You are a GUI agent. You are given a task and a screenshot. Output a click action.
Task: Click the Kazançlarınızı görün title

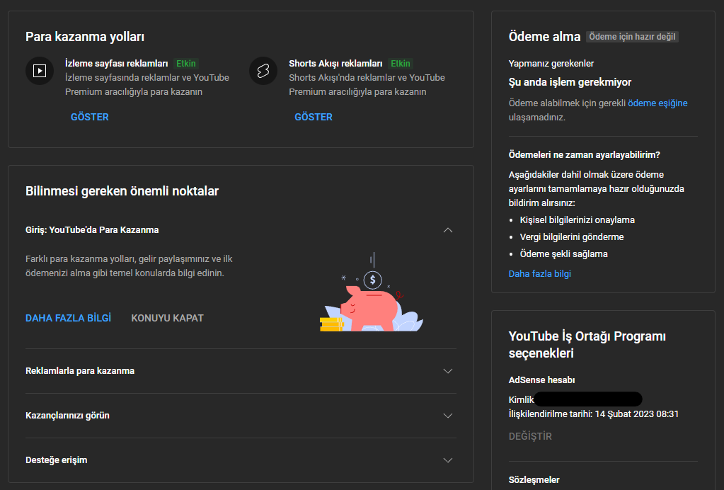pos(67,415)
